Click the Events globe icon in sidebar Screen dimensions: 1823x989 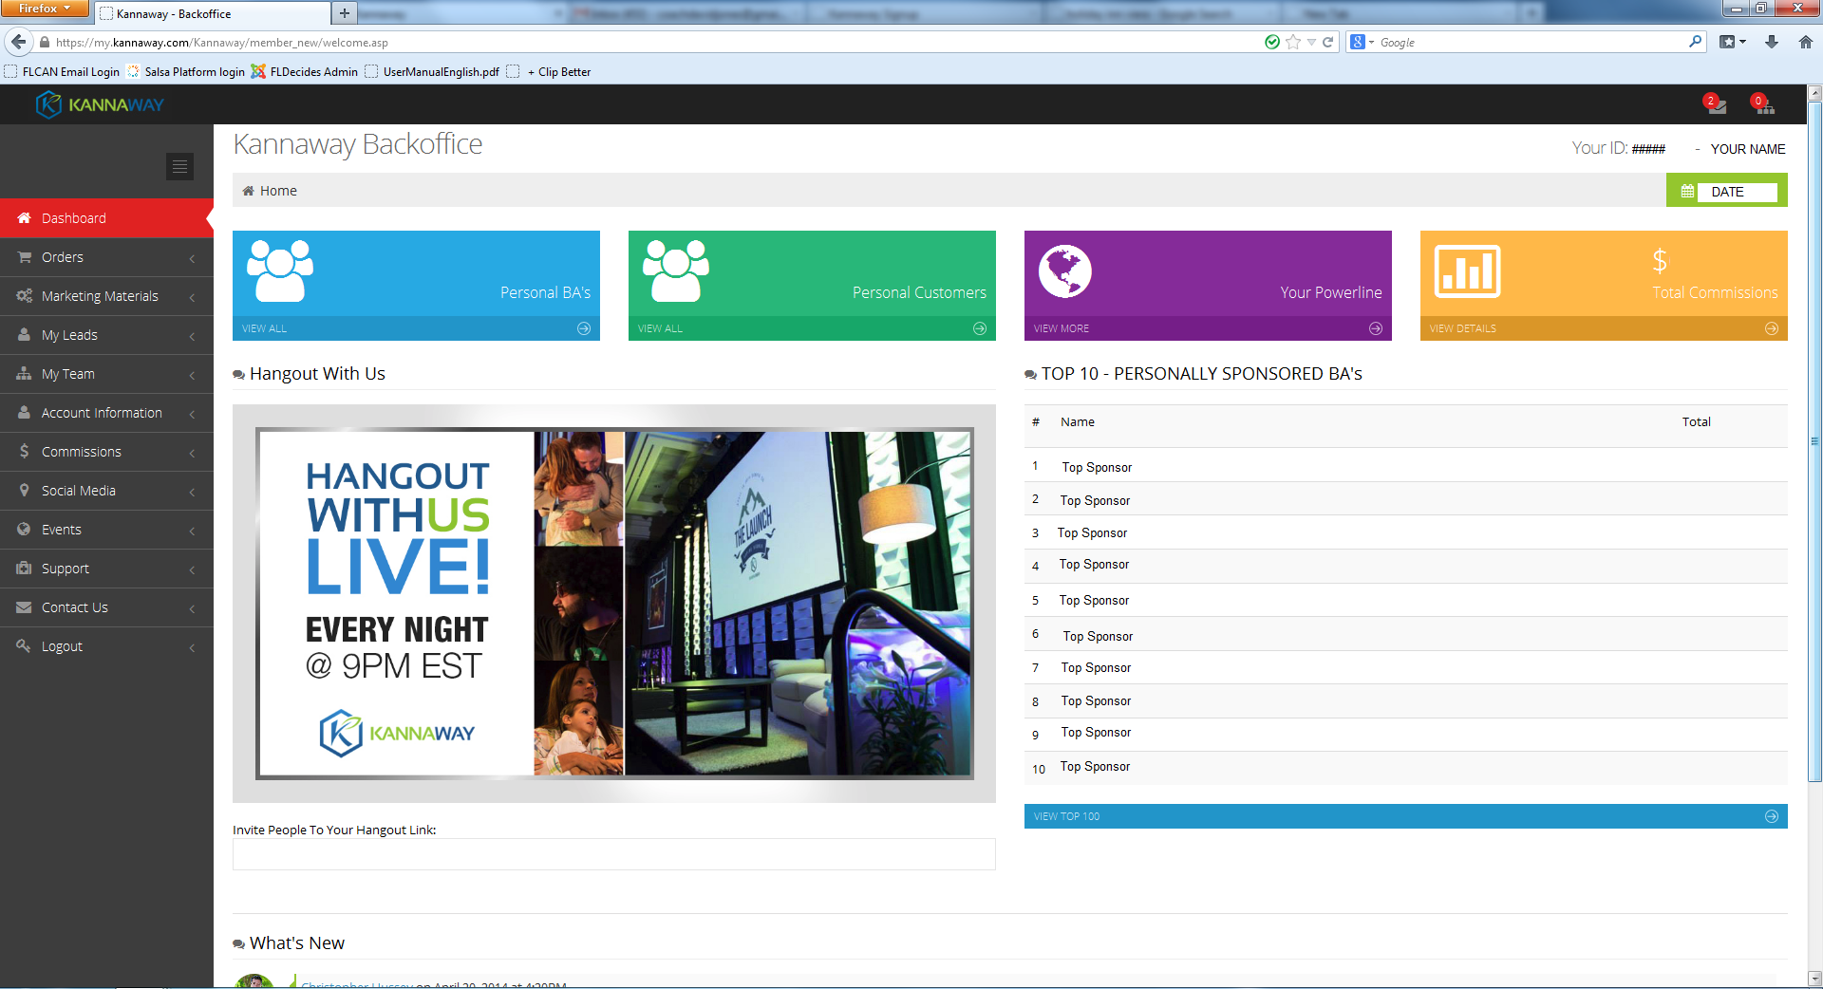(25, 530)
